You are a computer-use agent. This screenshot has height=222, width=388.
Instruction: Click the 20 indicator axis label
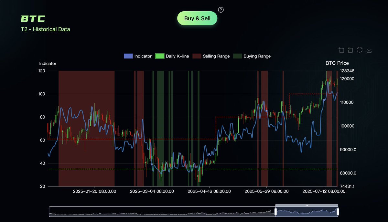tap(43, 186)
